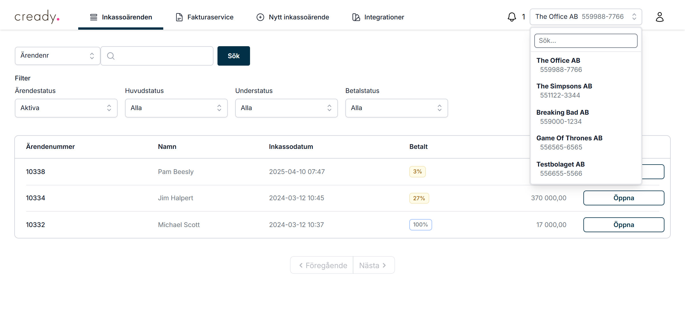Image resolution: width=685 pixels, height=332 pixels.
Task: Click the magnifier icon in search field
Action: point(111,56)
